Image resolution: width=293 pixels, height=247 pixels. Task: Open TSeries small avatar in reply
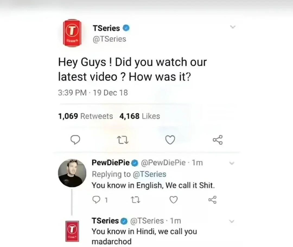pos(72,231)
